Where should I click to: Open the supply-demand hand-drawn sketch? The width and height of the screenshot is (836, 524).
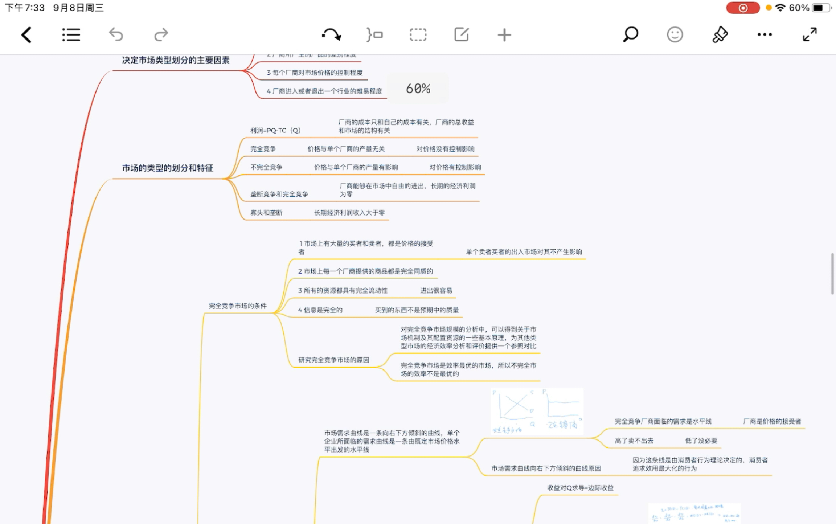[537, 411]
